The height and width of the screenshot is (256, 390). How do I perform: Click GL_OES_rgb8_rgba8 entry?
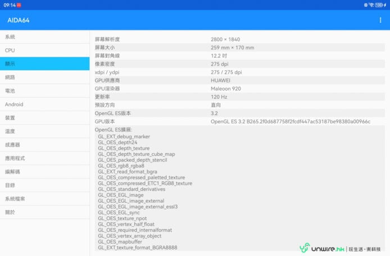point(121,166)
